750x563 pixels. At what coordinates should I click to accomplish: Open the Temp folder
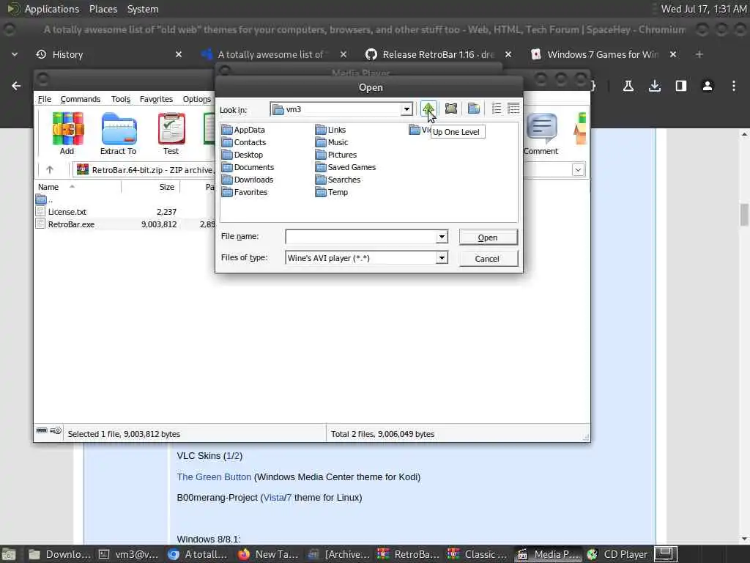[x=332, y=192]
